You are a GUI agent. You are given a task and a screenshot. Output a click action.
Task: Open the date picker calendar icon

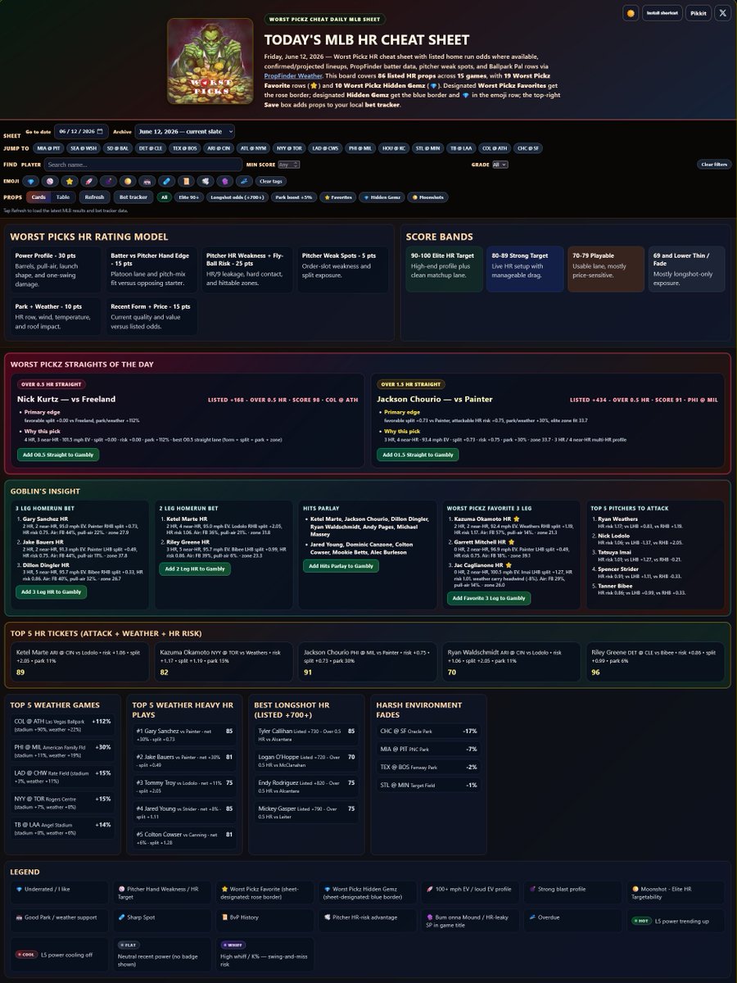102,131
